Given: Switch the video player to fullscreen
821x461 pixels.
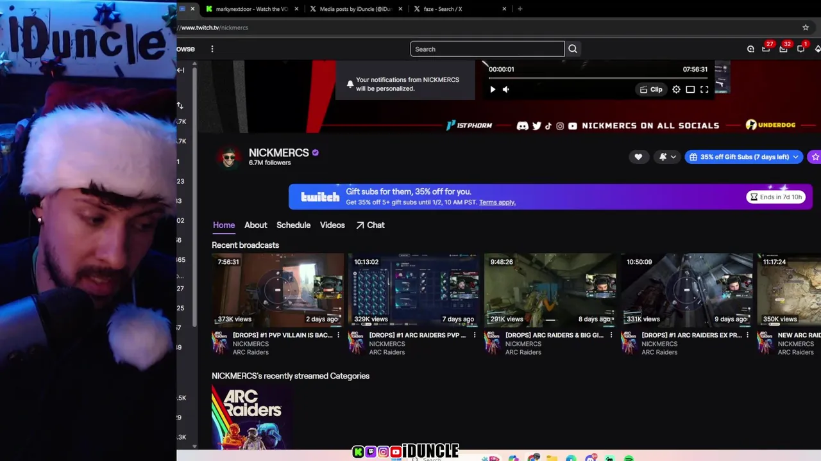Looking at the screenshot, I should 704,90.
